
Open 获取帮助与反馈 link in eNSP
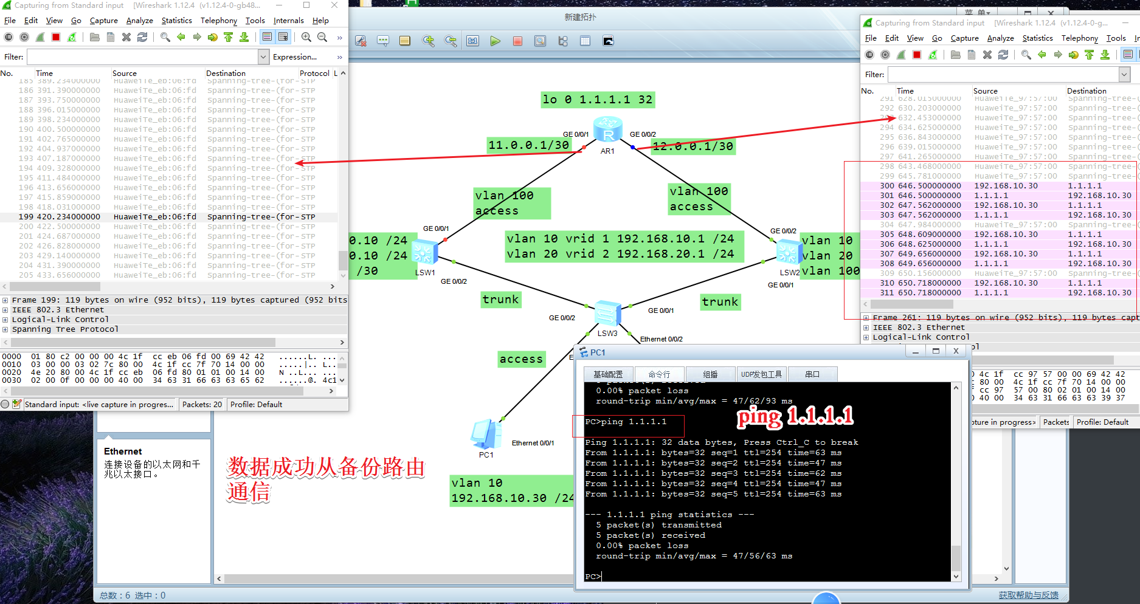pos(1028,595)
